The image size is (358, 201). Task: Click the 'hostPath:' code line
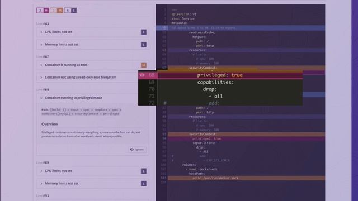pyautogui.click(x=196, y=174)
